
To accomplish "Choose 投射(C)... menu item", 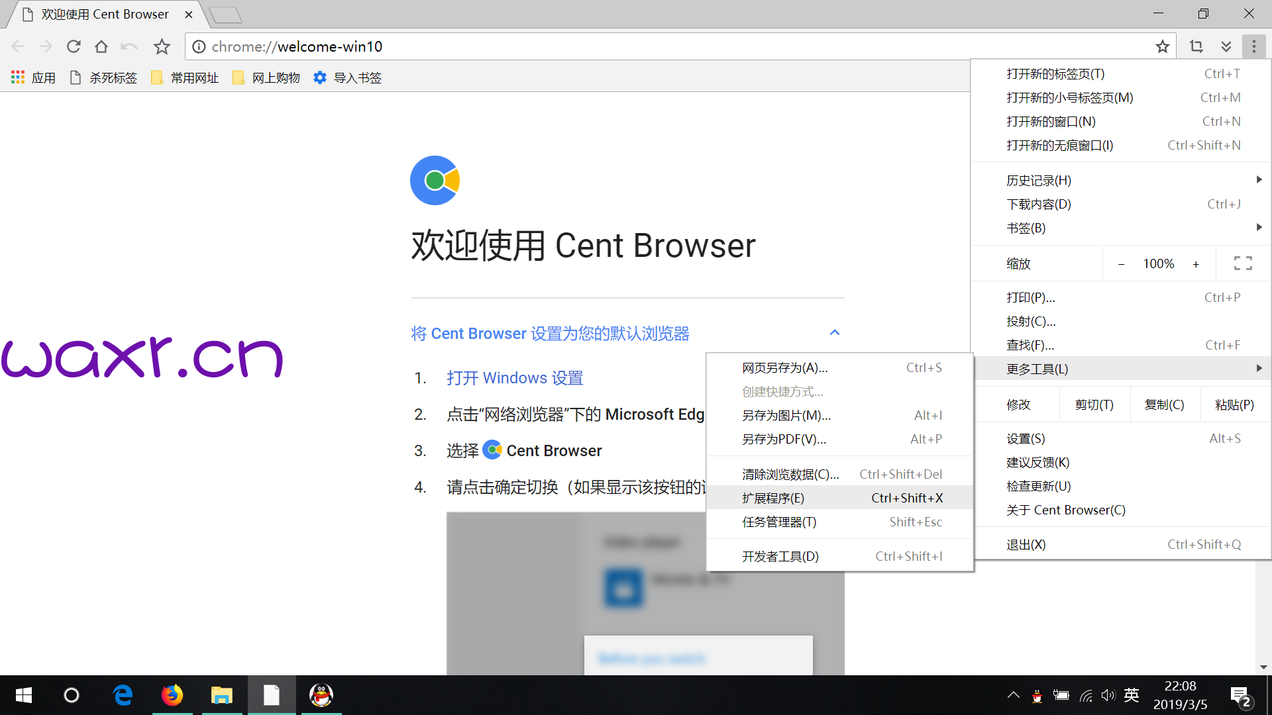I will click(1121, 321).
